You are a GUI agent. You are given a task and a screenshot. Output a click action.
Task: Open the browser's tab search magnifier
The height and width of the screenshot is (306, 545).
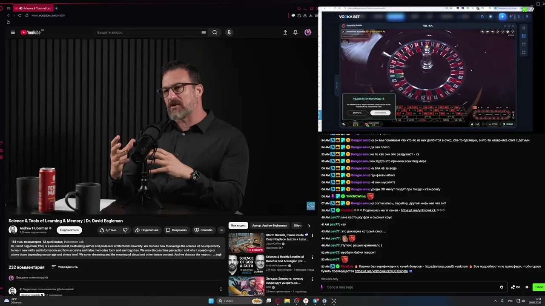tap(299, 8)
